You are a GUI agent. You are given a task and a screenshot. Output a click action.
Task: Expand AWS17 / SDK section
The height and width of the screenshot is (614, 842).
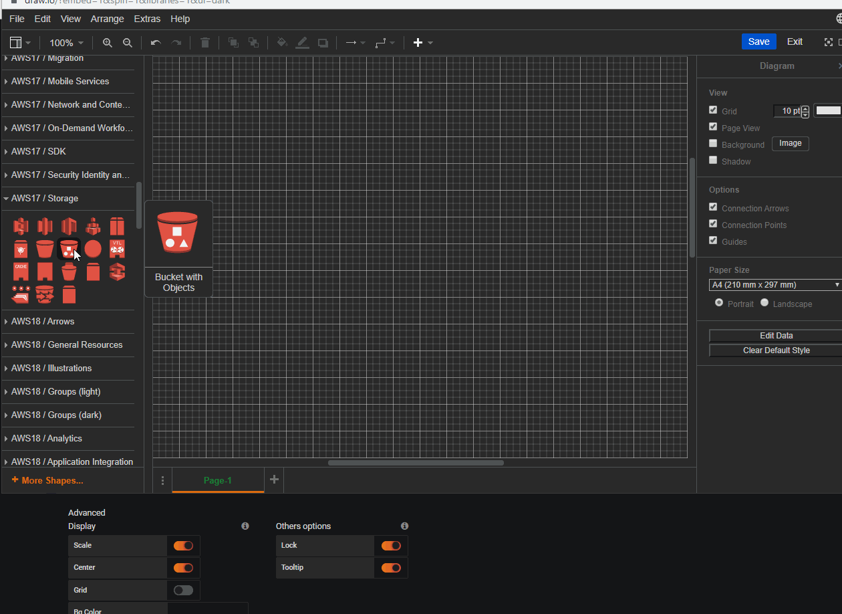pos(68,151)
